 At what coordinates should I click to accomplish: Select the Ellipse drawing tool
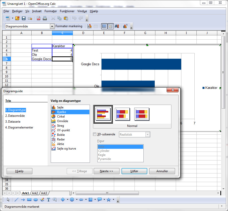[x=36, y=200]
